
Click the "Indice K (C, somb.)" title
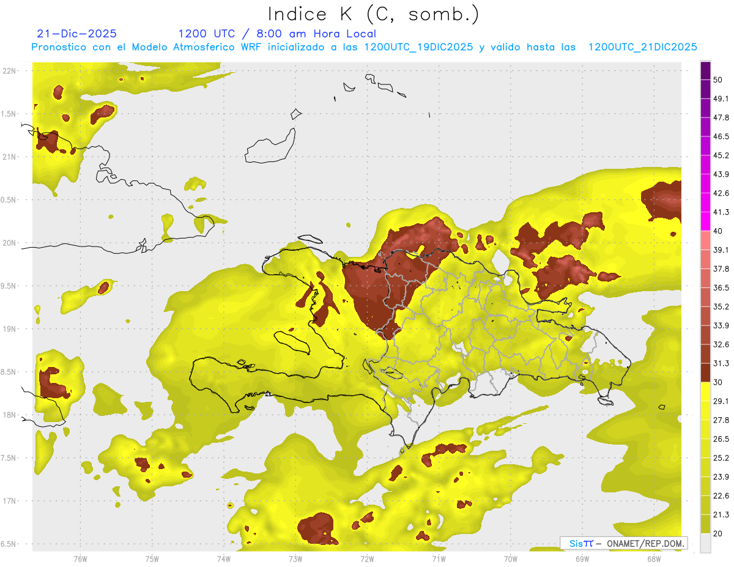[374, 14]
